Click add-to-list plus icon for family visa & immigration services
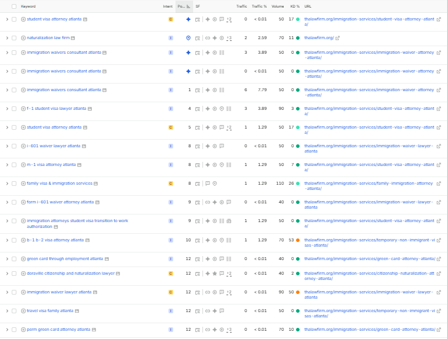 pos(23,184)
